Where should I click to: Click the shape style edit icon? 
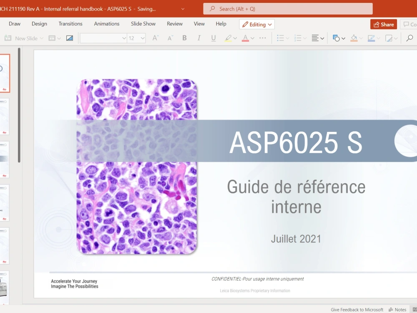tap(389, 38)
